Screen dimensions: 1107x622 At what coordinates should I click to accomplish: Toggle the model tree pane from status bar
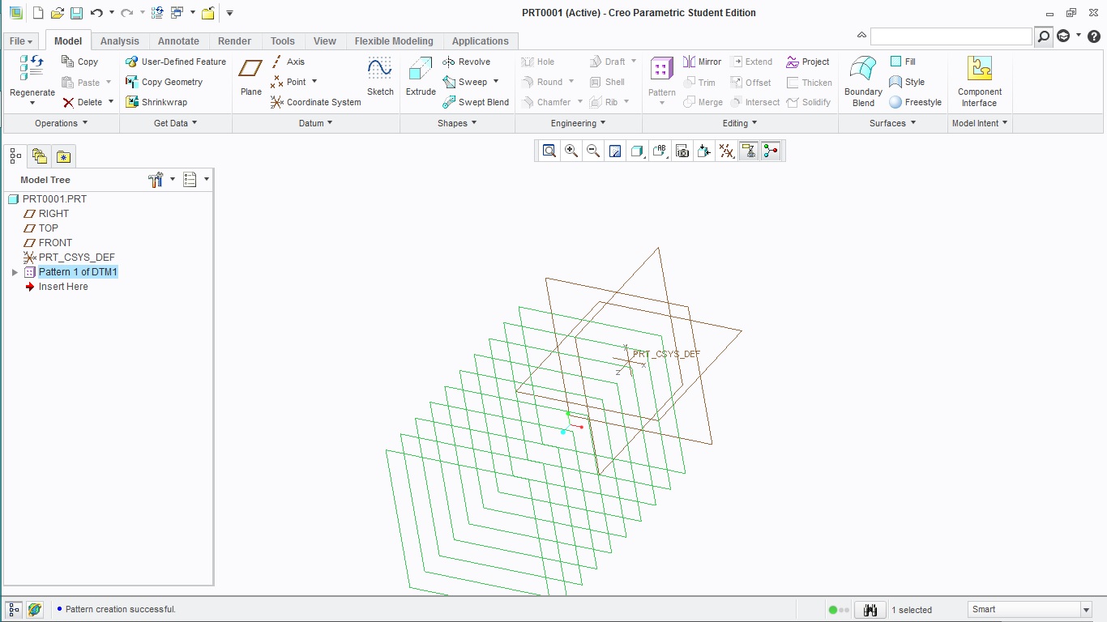click(x=14, y=610)
